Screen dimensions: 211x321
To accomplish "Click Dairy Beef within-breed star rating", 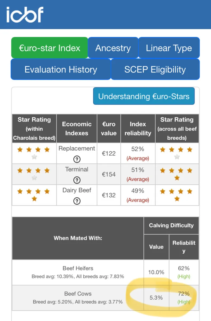I will point(34,195).
